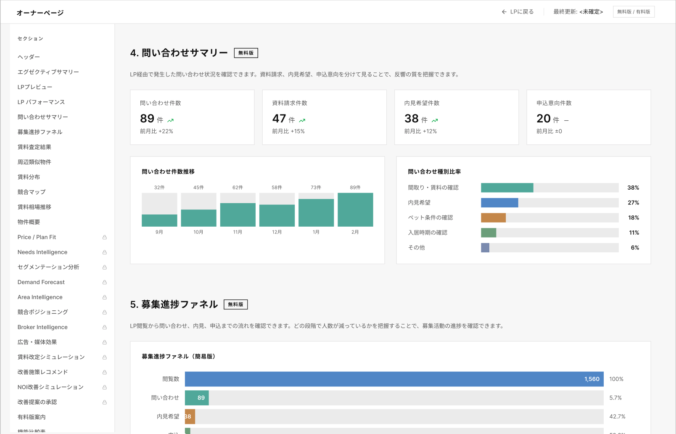The width and height of the screenshot is (676, 434).
Task: Open 賃料分布 section from sidebar
Action: 29,177
